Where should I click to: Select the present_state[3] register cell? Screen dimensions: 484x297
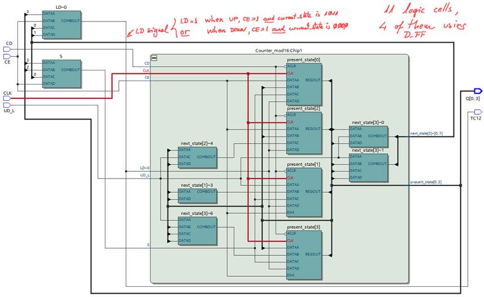[304, 255]
